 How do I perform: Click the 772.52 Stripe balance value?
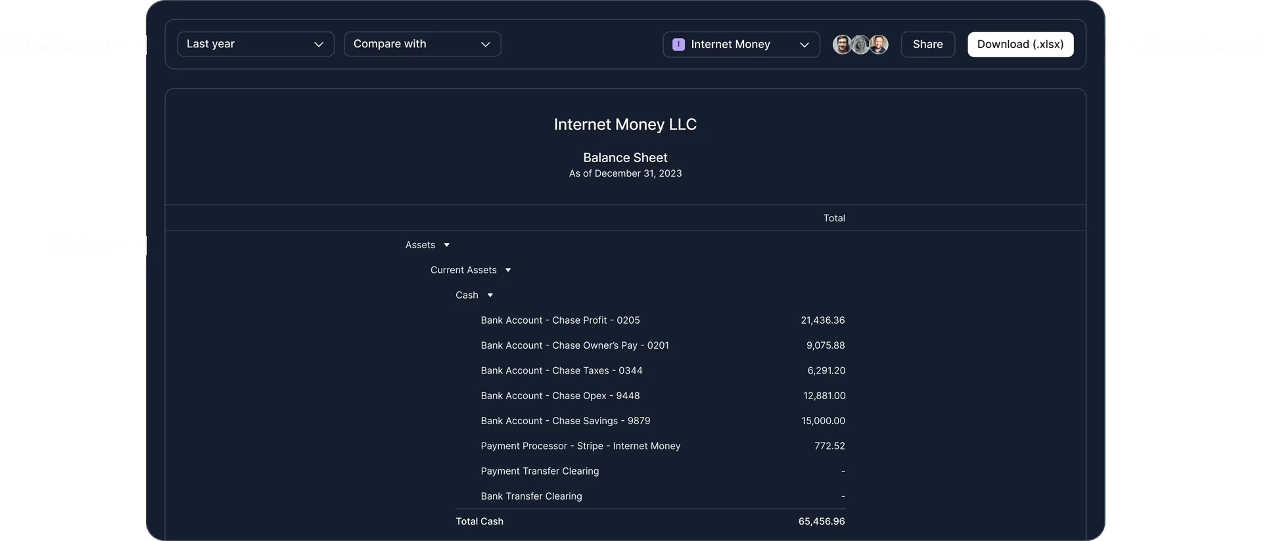[x=830, y=446]
